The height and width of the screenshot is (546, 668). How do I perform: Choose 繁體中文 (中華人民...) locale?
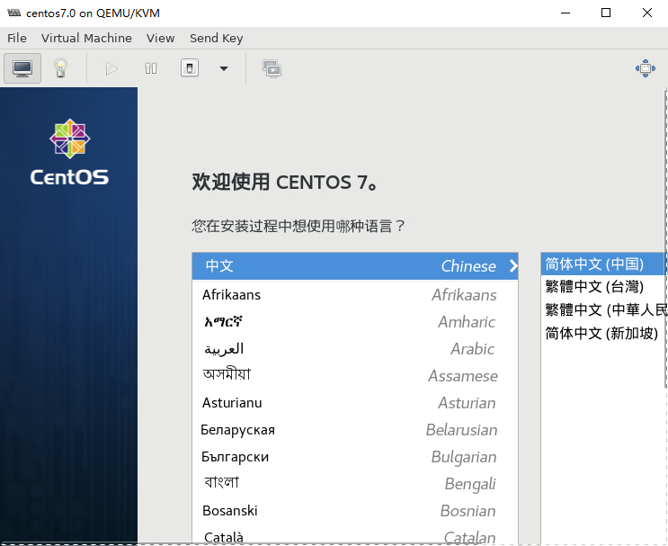pyautogui.click(x=603, y=309)
